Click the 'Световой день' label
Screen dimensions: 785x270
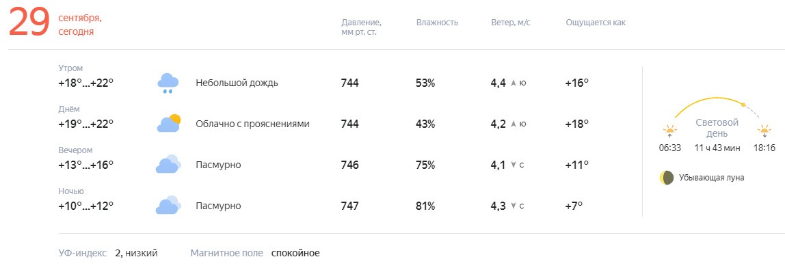[717, 128]
